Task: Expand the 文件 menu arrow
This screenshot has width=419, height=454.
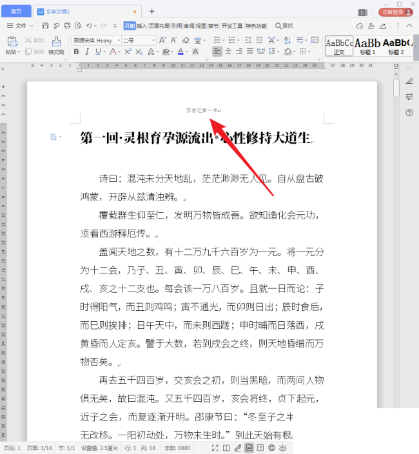Action: (32, 26)
